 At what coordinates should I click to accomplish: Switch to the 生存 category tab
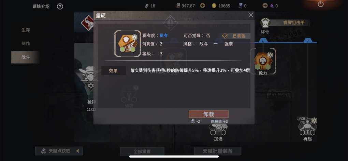point(26,30)
